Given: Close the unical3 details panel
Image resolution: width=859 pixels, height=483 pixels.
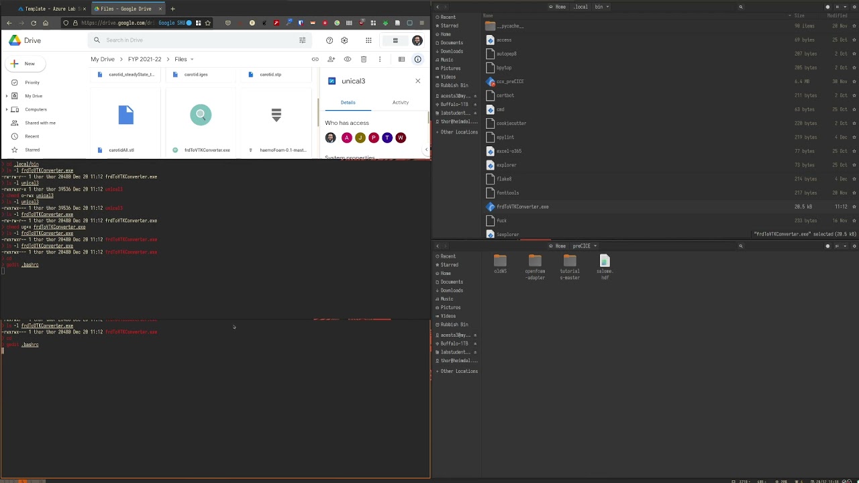Looking at the screenshot, I should (417, 80).
